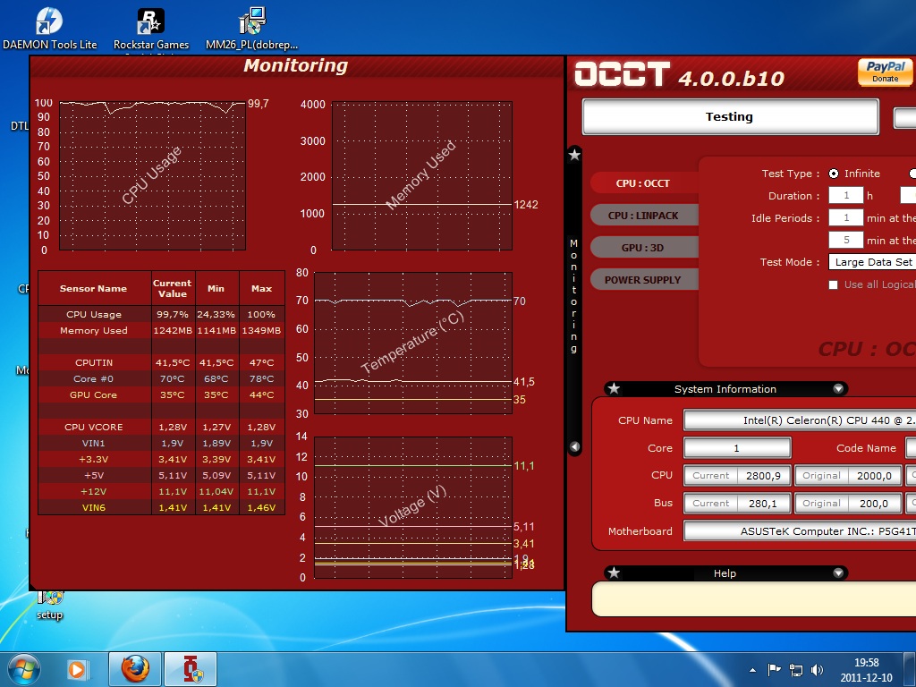Click the Voltage (V) graph

click(x=413, y=508)
